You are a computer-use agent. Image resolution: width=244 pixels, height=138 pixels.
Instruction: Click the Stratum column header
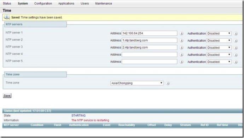coord(185,125)
